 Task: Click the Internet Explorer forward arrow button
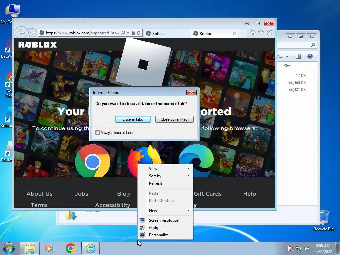[32, 33]
